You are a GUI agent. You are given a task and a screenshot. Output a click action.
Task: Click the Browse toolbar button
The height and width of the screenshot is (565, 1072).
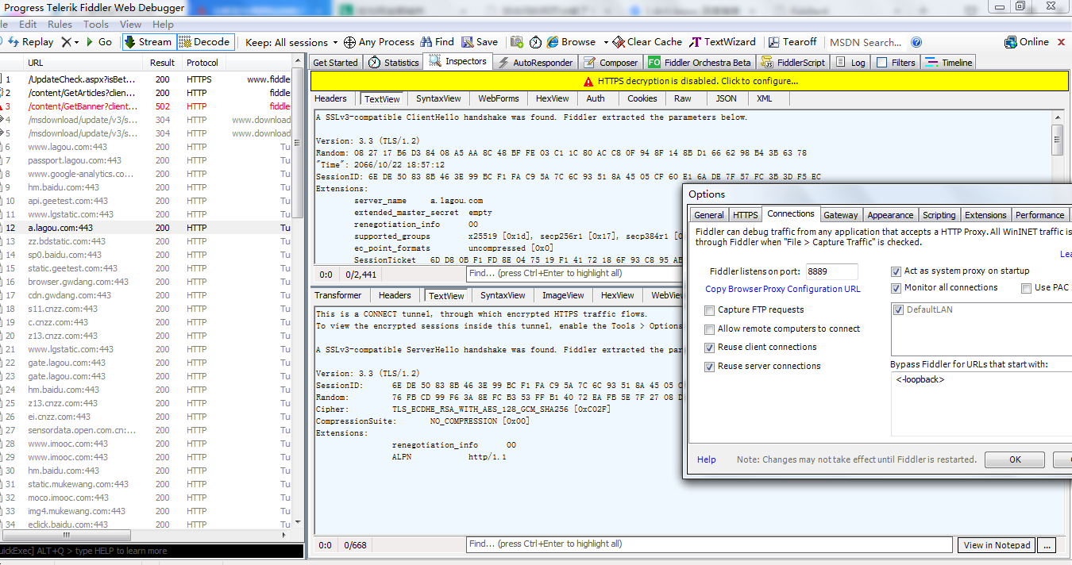click(572, 42)
